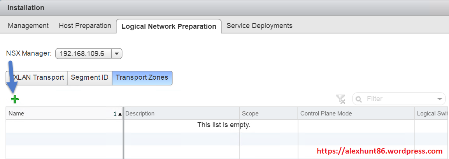Image resolution: width=449 pixels, height=159 pixels.
Task: Click the clear filter funnel icon
Action: pyautogui.click(x=341, y=99)
